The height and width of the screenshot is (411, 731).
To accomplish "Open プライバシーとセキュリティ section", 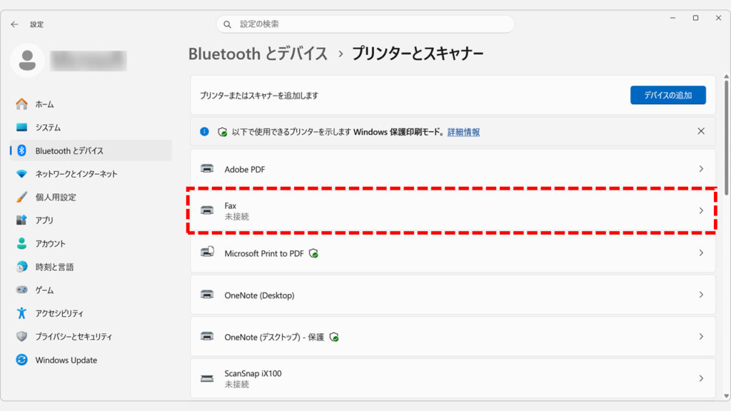I will pyautogui.click(x=91, y=337).
